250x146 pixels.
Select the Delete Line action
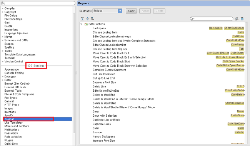pyautogui.click(x=163, y=87)
